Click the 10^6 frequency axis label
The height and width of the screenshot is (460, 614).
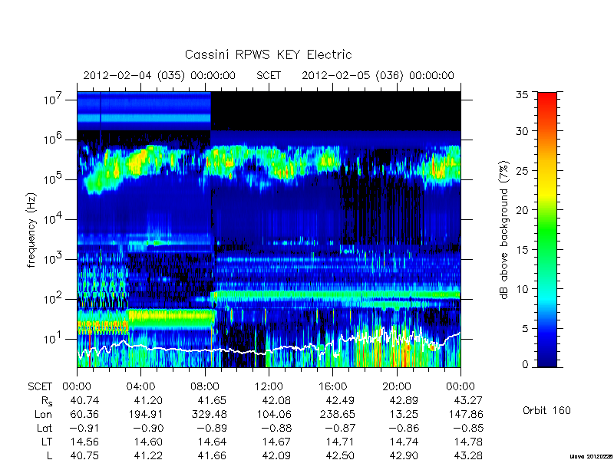[51, 140]
